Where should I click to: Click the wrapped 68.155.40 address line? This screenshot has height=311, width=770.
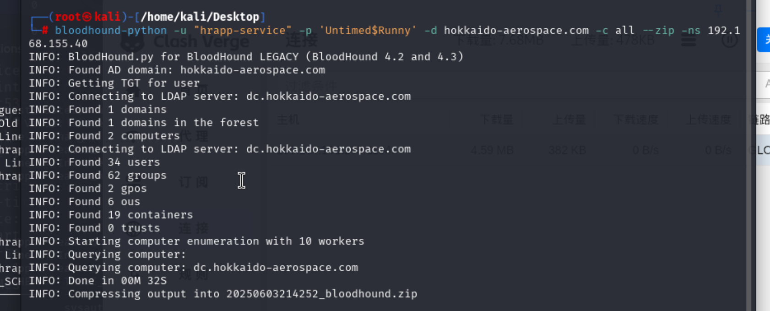[x=58, y=43]
